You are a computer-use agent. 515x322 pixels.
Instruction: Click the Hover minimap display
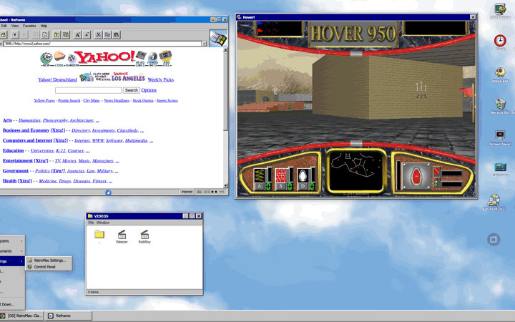pos(356,171)
